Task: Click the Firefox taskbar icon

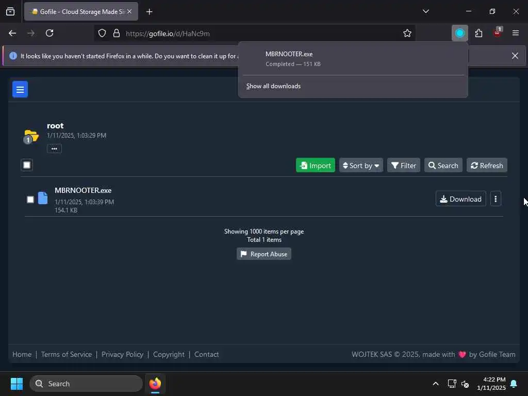Action: click(155, 384)
